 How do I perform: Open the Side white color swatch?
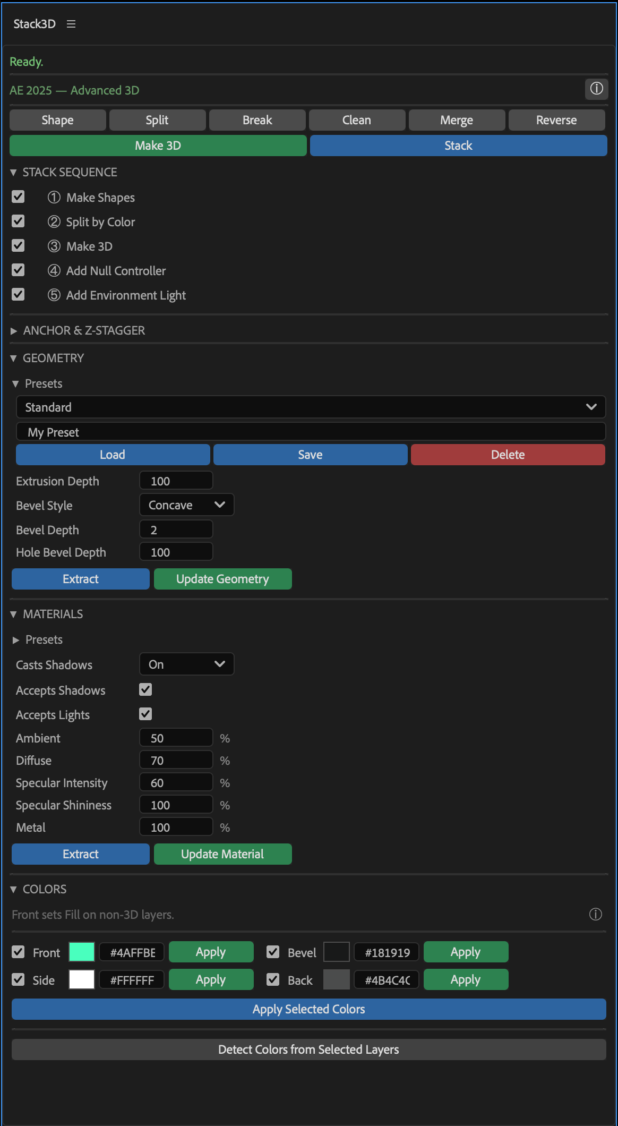pos(82,979)
